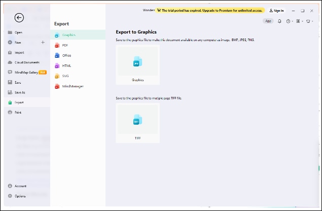Open Cloud Documents
The height and width of the screenshot is (211, 322).
coord(27,62)
